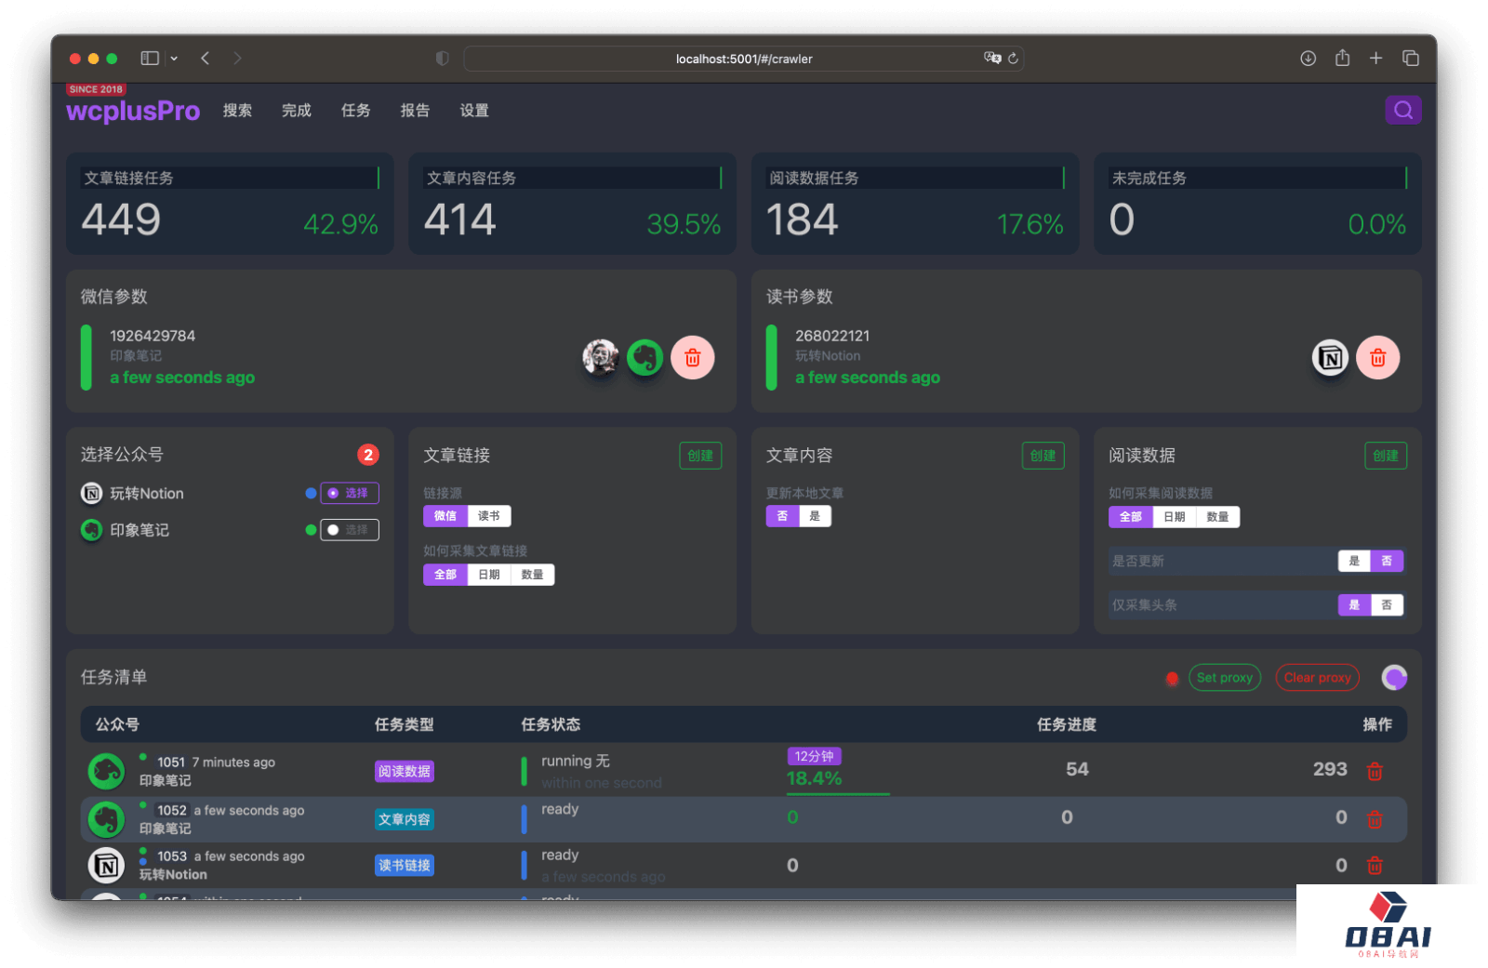Image resolution: width=1488 pixels, height=968 pixels.
Task: Click the red badge showing 2 accounts
Action: pos(368,455)
